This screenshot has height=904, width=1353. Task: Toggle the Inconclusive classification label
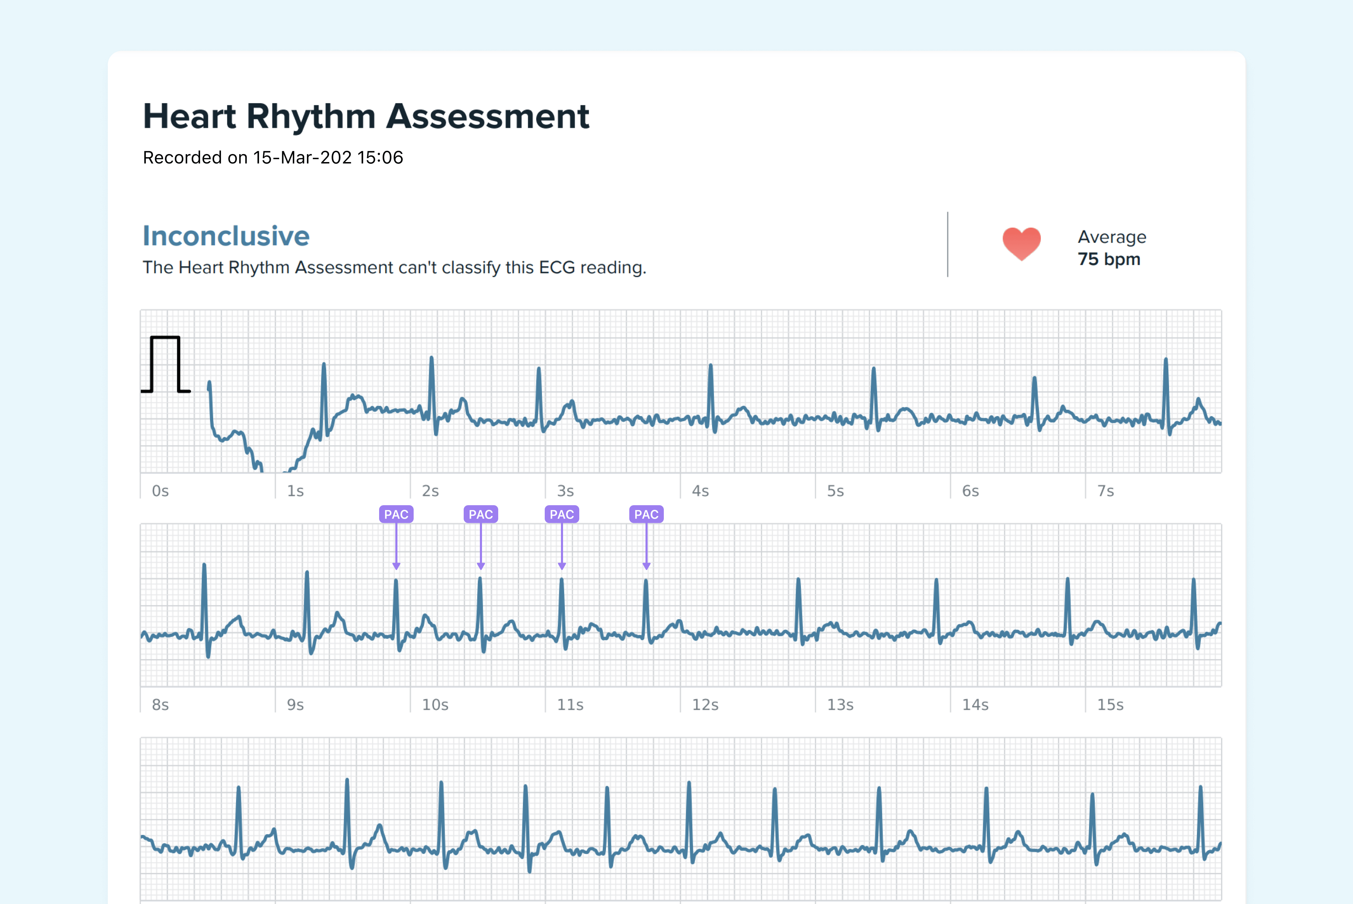tap(225, 235)
